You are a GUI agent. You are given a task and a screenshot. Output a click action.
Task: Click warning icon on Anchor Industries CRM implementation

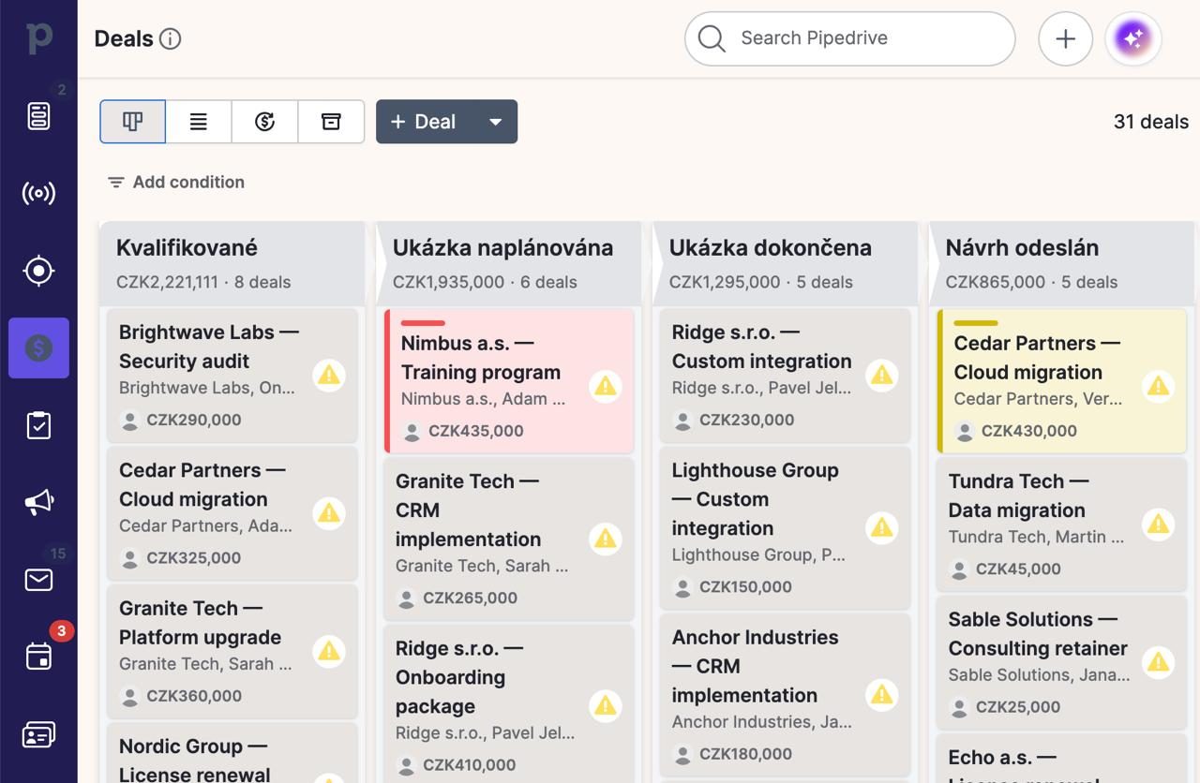[x=881, y=695]
